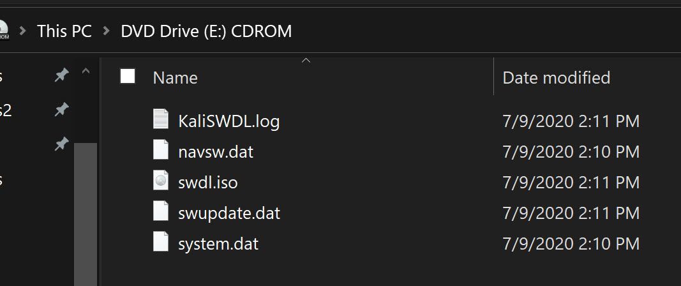Expand the chevron before This PC
The image size is (681, 286).
tap(23, 31)
